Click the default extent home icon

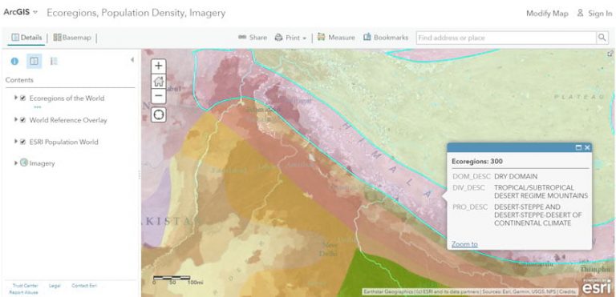(158, 81)
